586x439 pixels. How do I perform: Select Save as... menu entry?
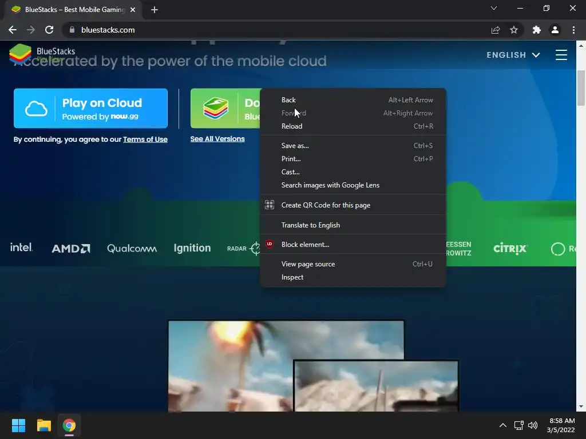click(x=353, y=146)
